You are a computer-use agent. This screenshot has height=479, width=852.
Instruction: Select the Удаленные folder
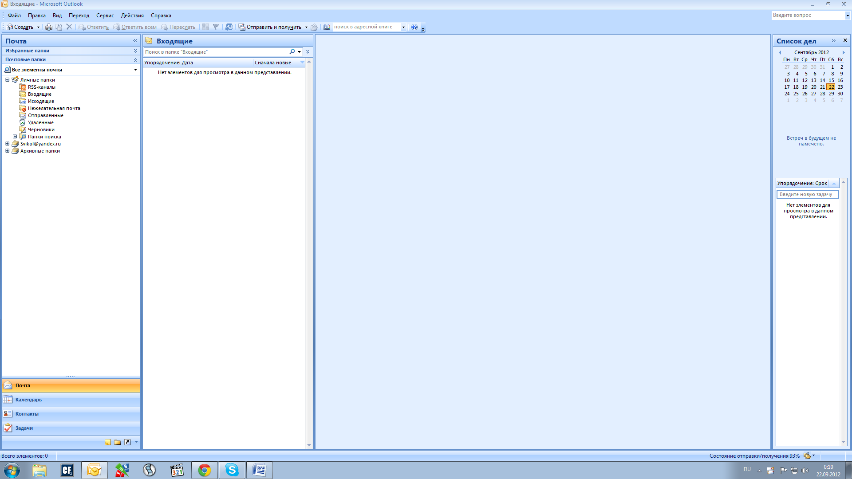click(40, 122)
